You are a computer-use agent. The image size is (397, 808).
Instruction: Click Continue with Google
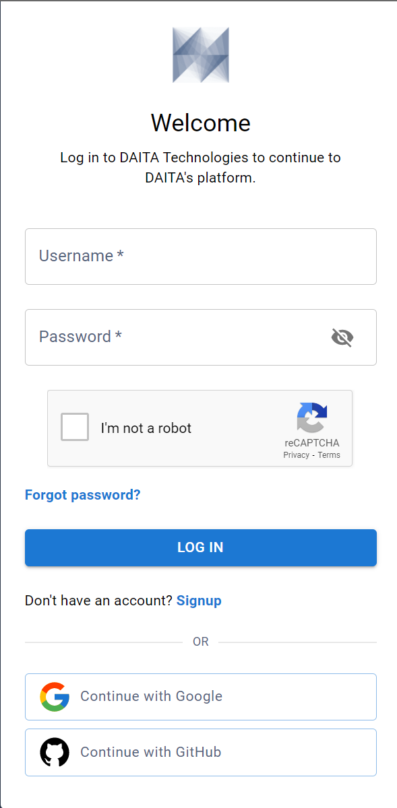(200, 696)
